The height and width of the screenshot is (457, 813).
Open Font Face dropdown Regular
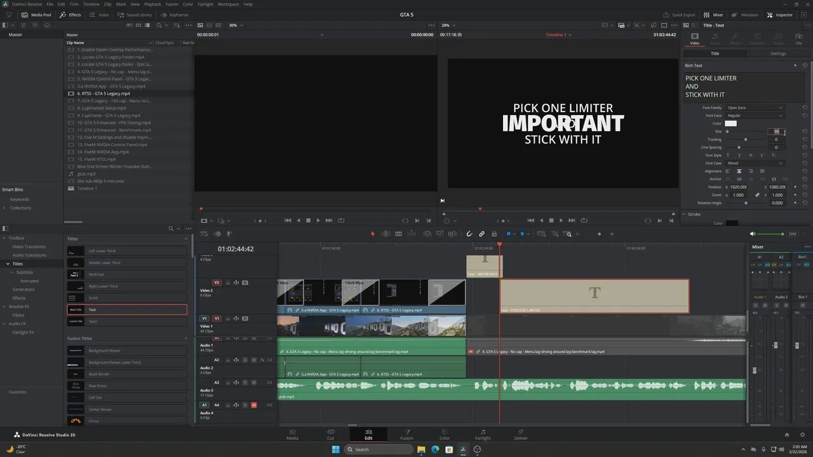tap(755, 116)
